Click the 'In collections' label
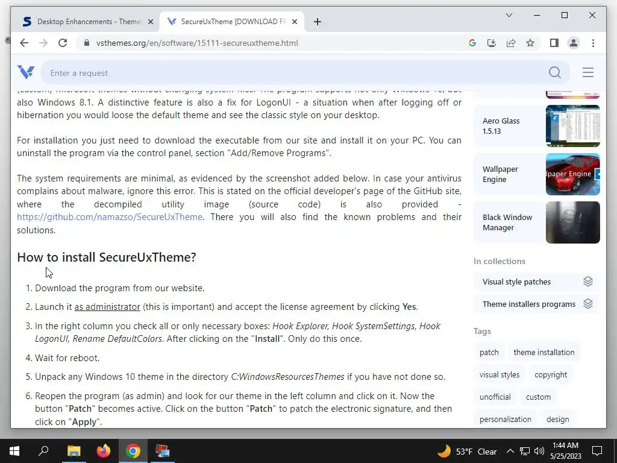This screenshot has height=463, width=617. (500, 261)
